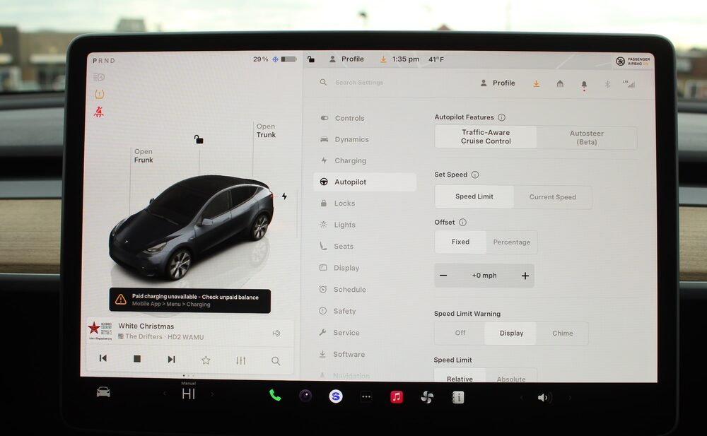The image size is (707, 436).
Task: Open the Profile dropdown in status bar
Action: coord(346,59)
